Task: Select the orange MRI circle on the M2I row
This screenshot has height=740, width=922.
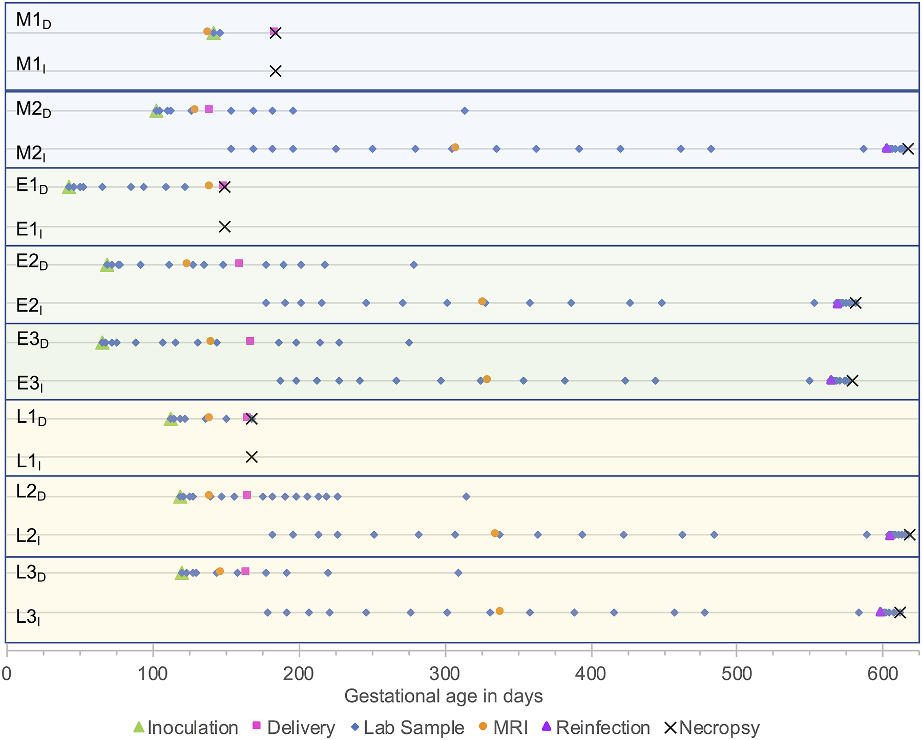Action: pos(455,147)
